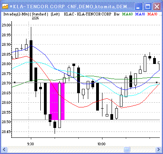Click the Bar chart type label
163x154 pixels.
117,14
